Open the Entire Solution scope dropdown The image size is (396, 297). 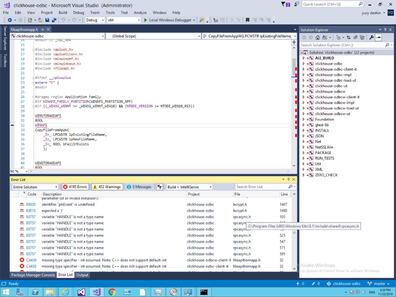(35, 187)
